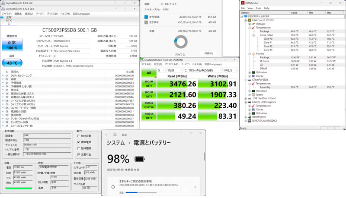The width and height of the screenshot is (346, 198).
Task: Open the hamburger navigation menu in Settings
Action: click(x=115, y=135)
